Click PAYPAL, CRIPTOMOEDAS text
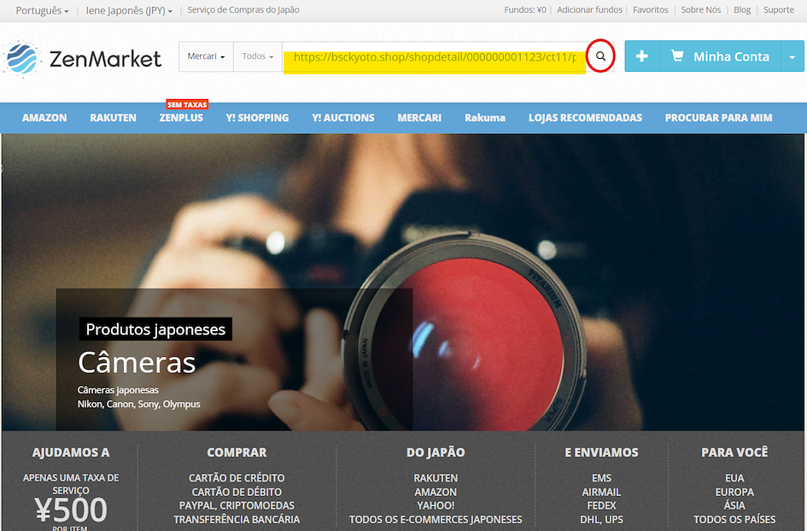Image resolution: width=807 pixels, height=531 pixels. click(237, 505)
